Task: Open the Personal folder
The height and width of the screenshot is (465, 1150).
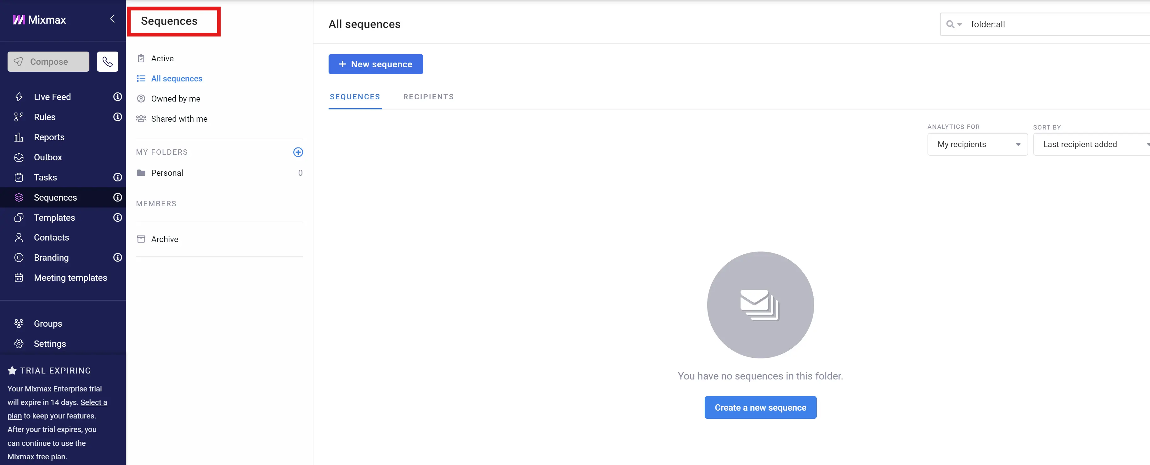Action: [167, 173]
